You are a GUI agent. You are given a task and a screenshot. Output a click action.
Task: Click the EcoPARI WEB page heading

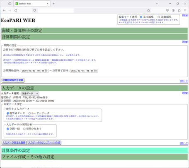[18, 20]
